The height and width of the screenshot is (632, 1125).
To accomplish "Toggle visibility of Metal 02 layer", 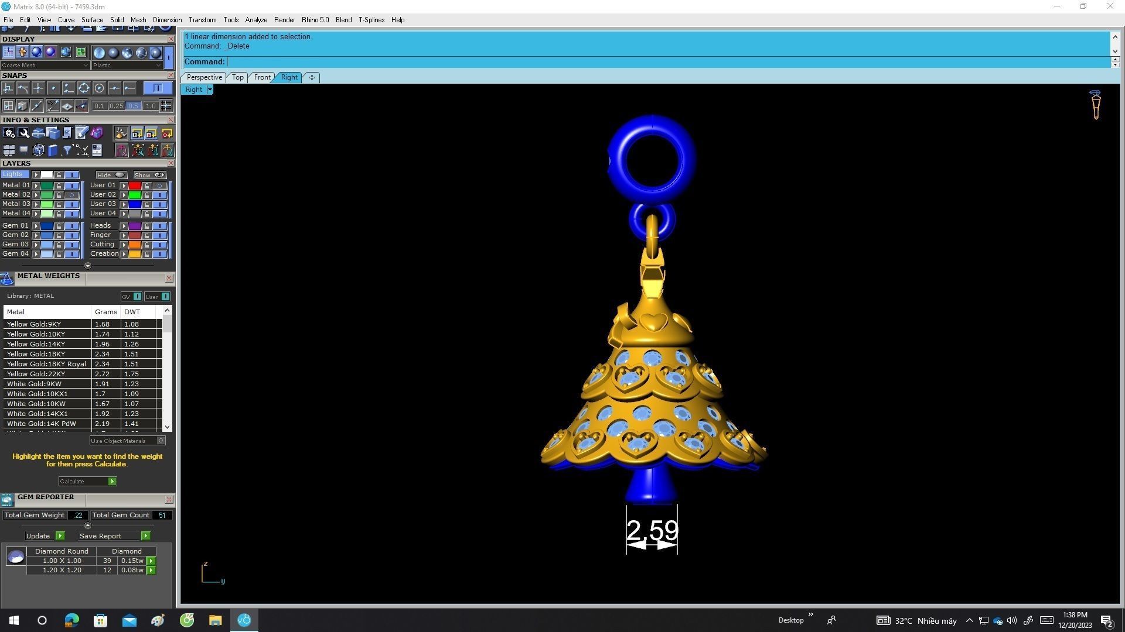I will click(72, 195).
